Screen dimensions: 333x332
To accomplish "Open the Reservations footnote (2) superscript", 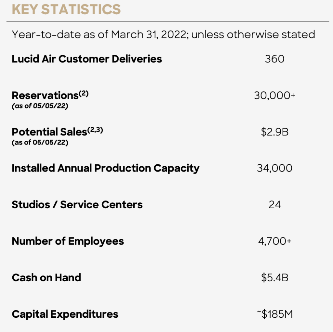I will pyautogui.click(x=84, y=93).
